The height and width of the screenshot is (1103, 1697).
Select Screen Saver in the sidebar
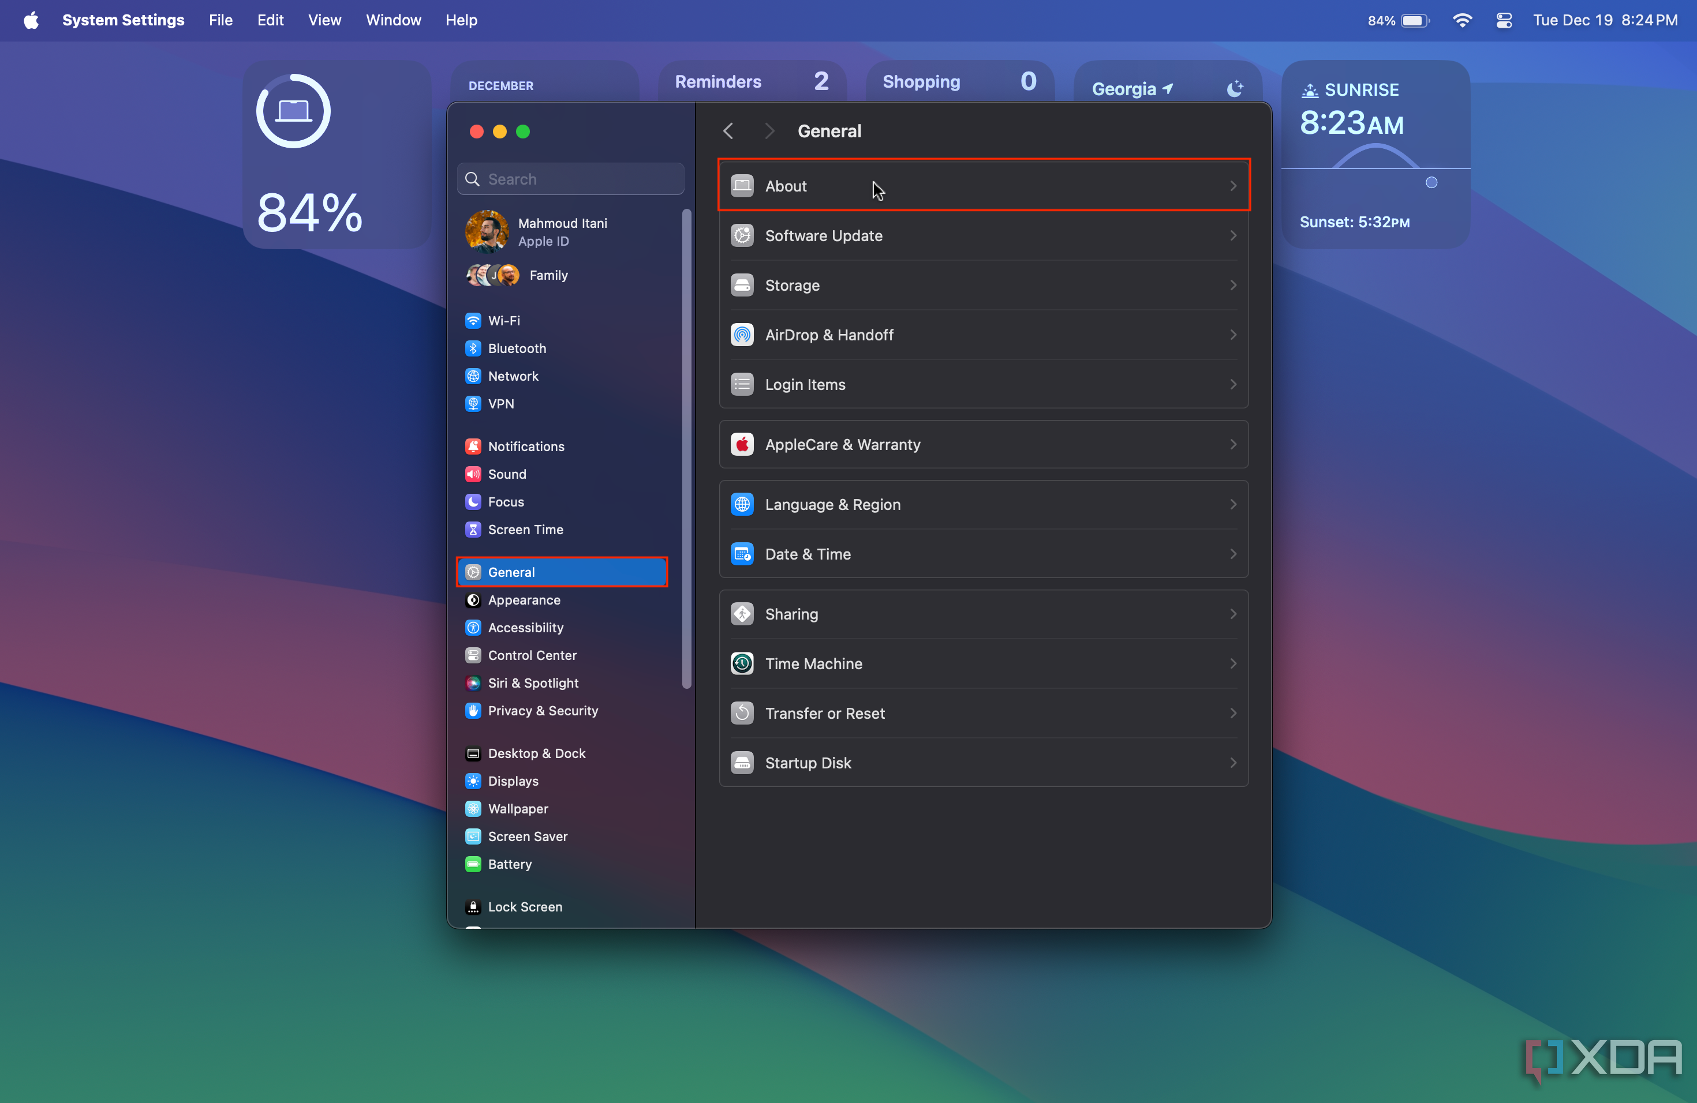coord(563,836)
